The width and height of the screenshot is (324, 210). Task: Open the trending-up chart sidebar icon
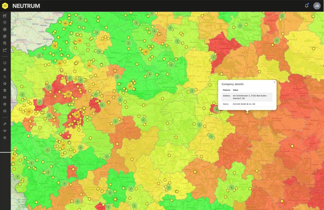point(5,50)
